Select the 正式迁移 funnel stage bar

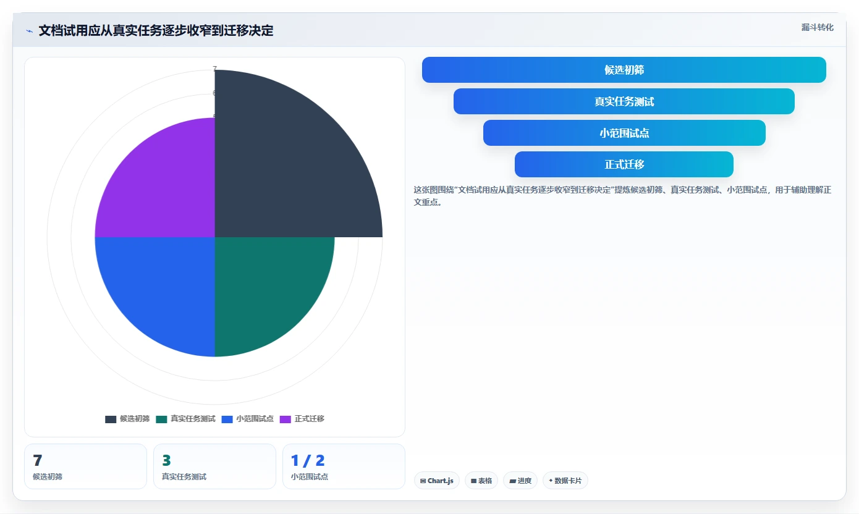coord(624,164)
